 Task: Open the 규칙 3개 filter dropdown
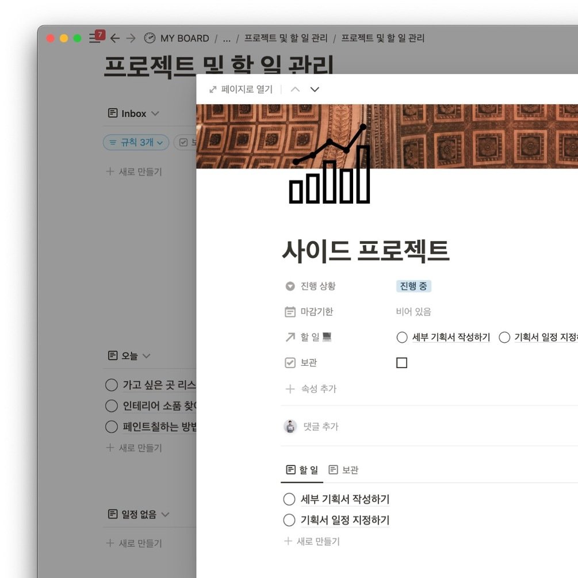136,142
